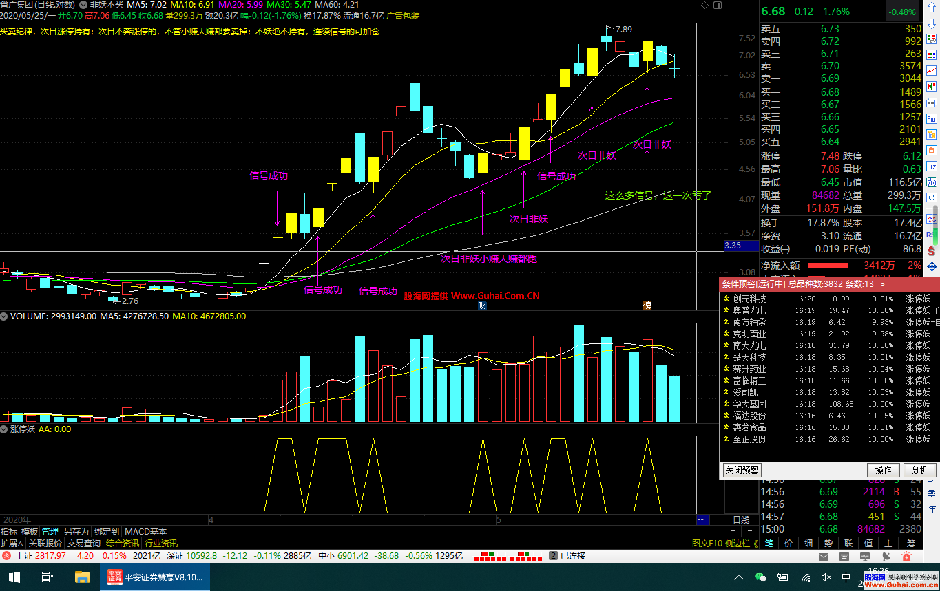Select the 笔 tick detail tab
The width and height of the screenshot is (940, 591).
[769, 543]
